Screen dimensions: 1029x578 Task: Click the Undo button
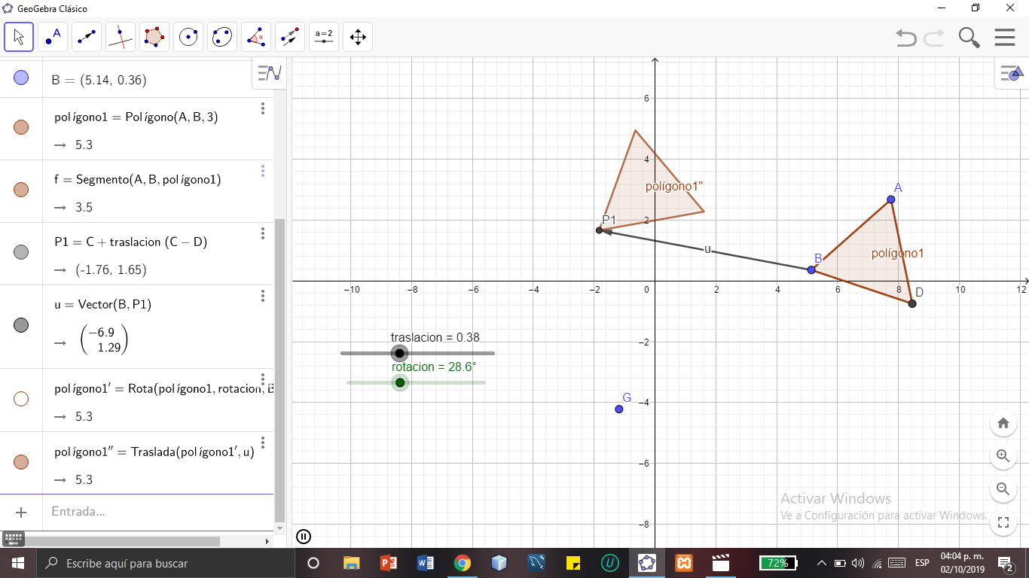pos(906,36)
